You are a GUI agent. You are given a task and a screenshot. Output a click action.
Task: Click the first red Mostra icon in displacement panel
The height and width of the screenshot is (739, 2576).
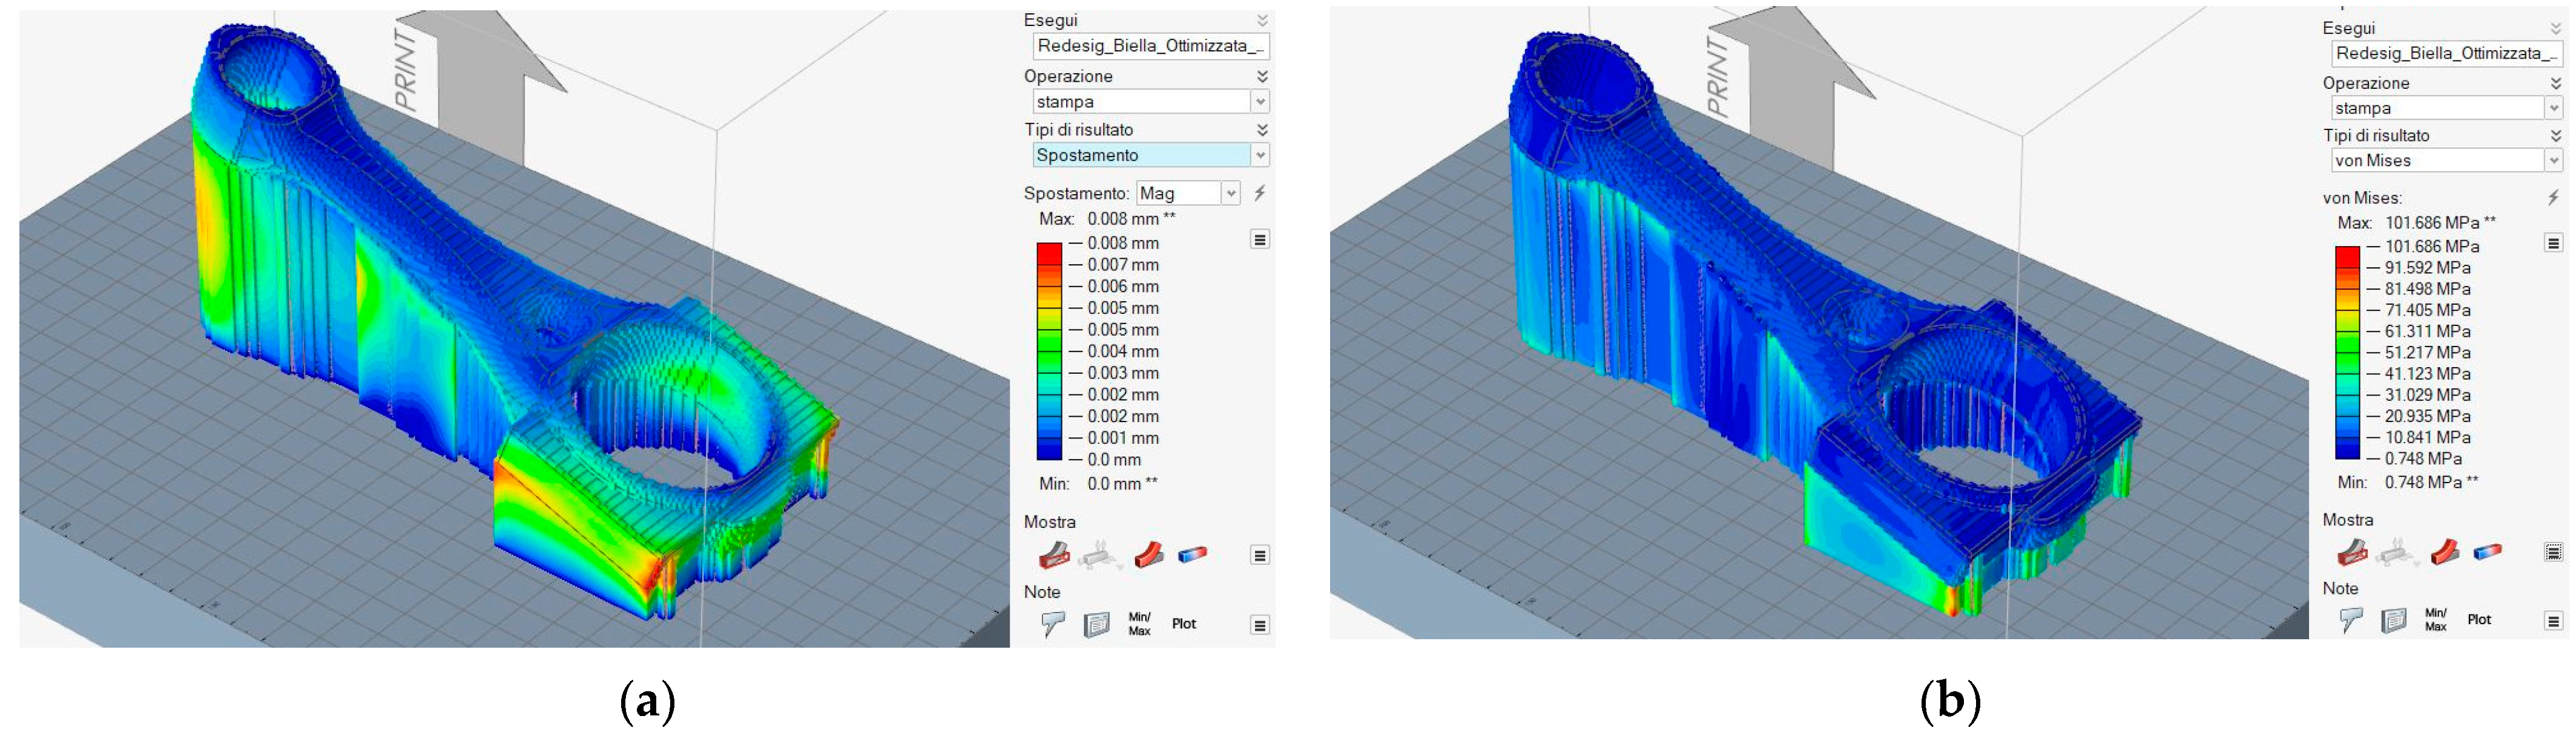coord(1054,554)
